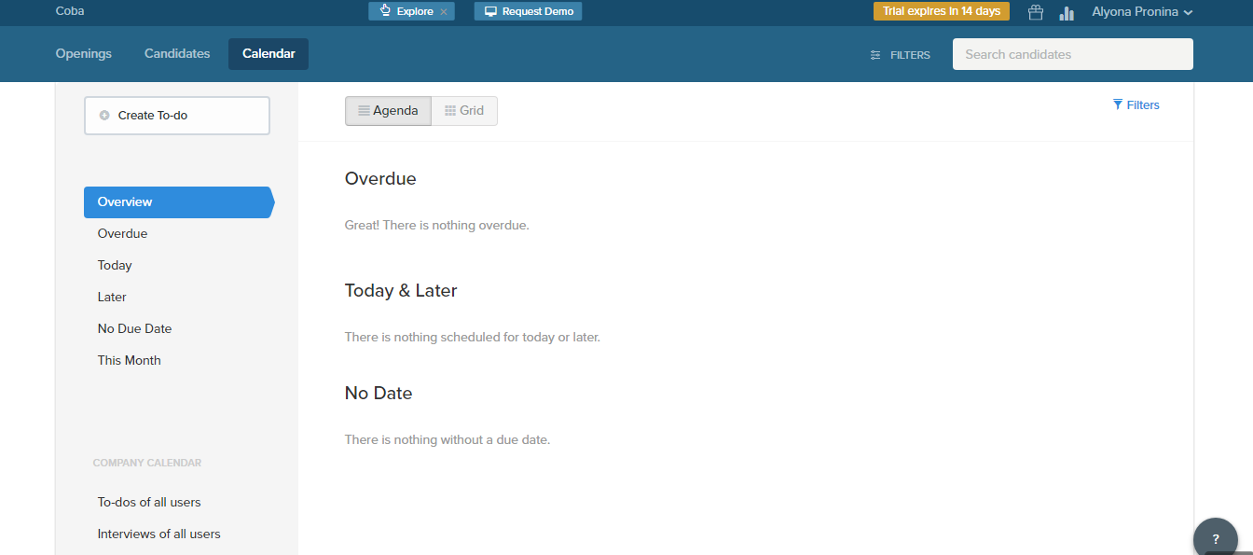Click the Request Demo button
This screenshot has width=1253, height=555.
[529, 11]
